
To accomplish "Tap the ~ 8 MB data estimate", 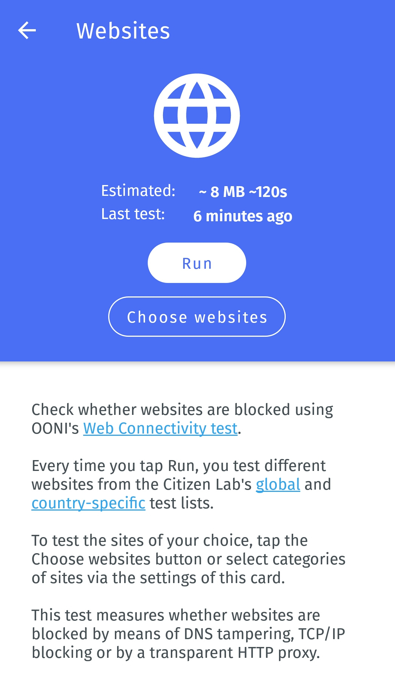I will click(222, 192).
